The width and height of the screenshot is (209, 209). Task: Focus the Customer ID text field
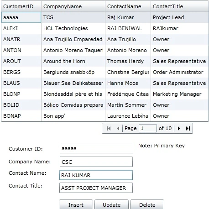click(96, 148)
